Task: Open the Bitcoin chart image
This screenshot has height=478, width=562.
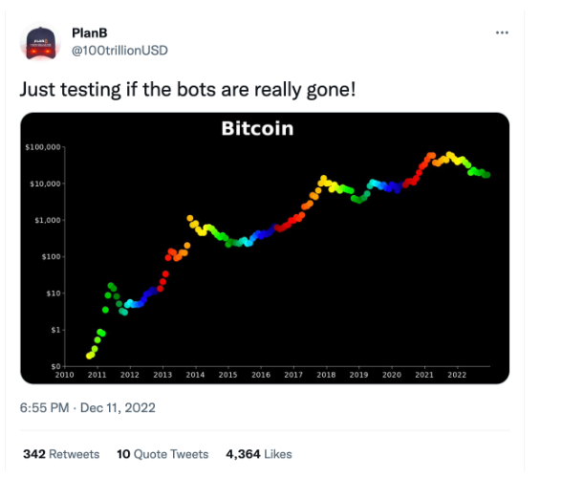Action: click(x=265, y=249)
